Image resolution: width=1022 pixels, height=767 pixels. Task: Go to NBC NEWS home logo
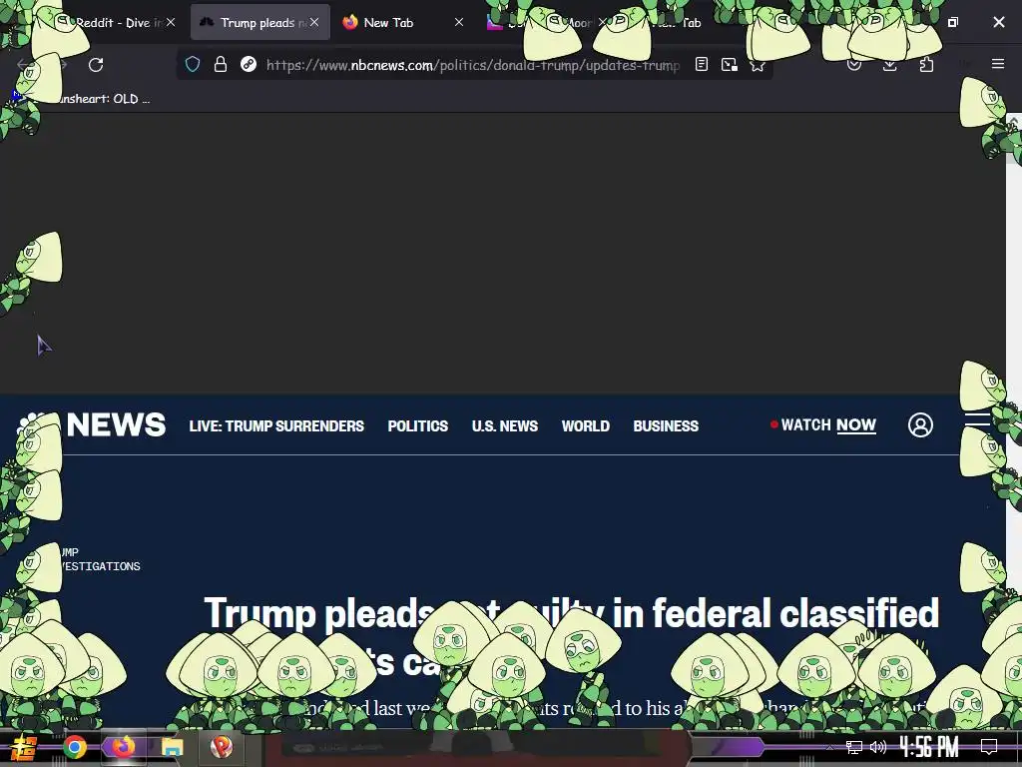[x=91, y=424]
